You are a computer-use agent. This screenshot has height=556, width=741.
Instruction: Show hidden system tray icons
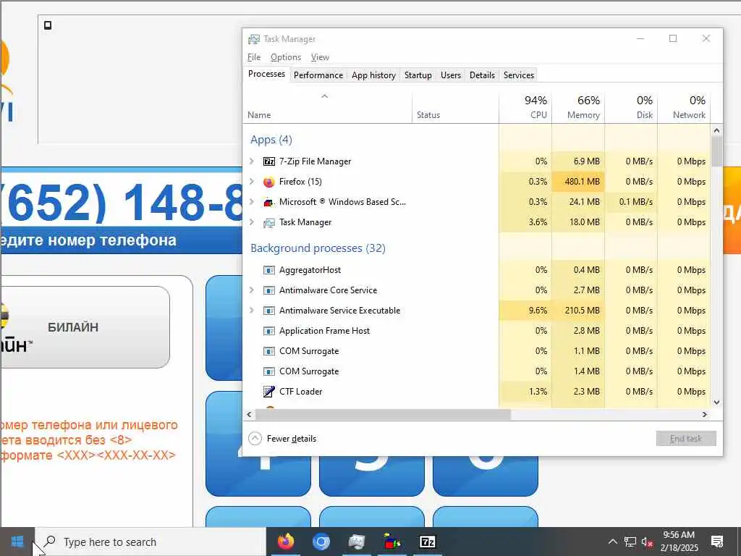coord(612,542)
